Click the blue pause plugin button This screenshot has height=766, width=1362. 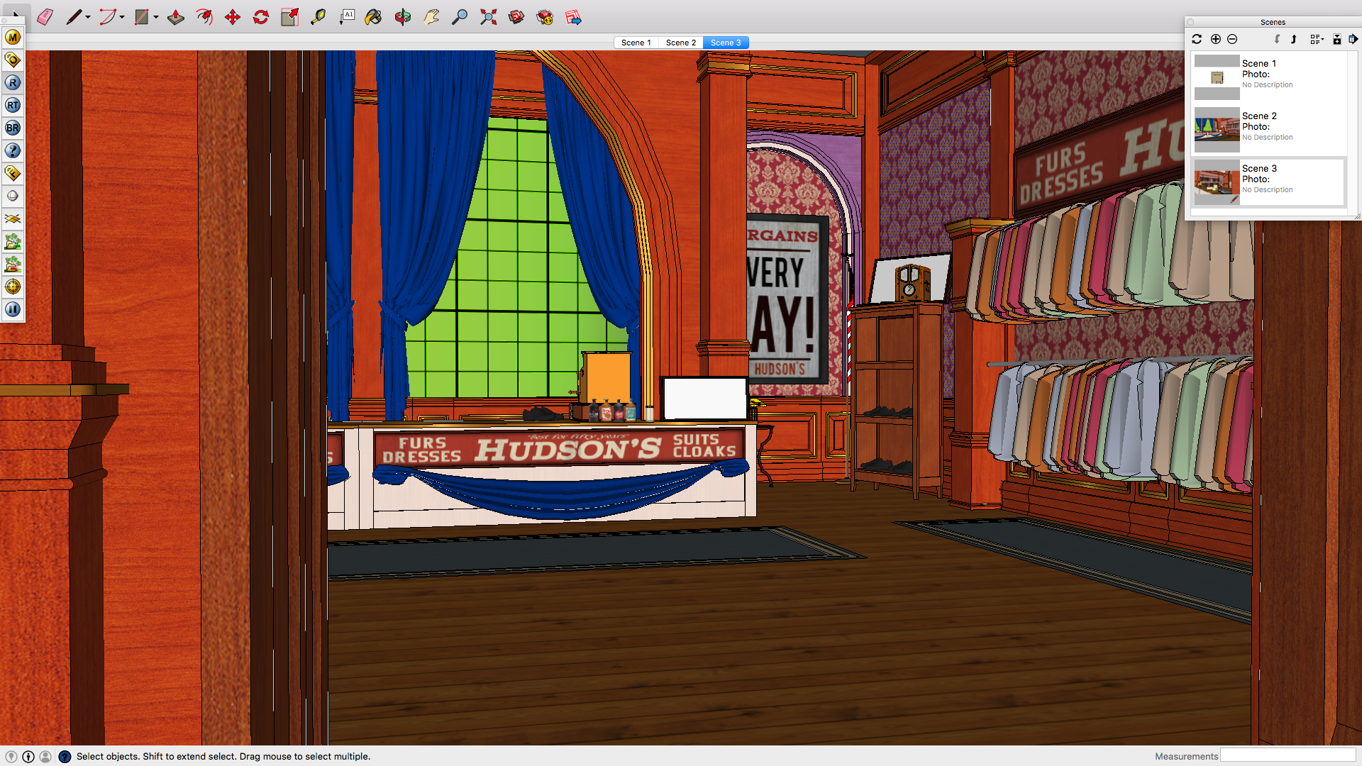(13, 309)
